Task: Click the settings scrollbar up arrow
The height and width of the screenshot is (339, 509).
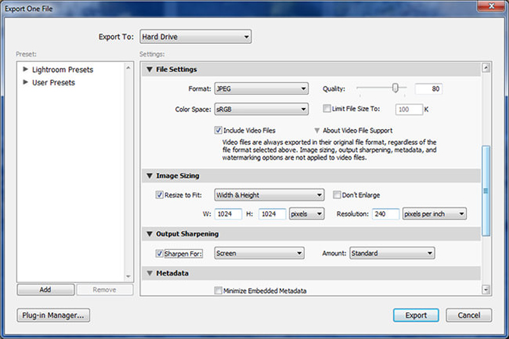Action: (x=486, y=68)
